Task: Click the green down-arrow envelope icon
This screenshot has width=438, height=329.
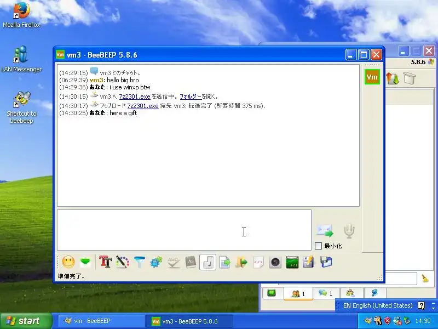Action: (85, 263)
